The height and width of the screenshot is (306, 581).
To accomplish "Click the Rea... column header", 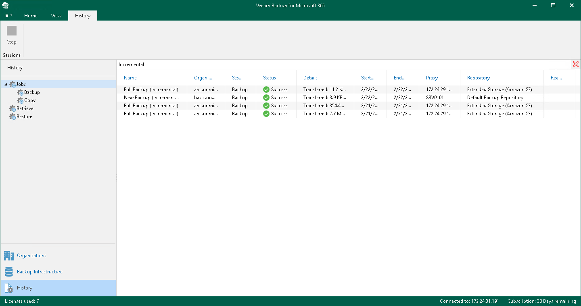I will tap(556, 78).
